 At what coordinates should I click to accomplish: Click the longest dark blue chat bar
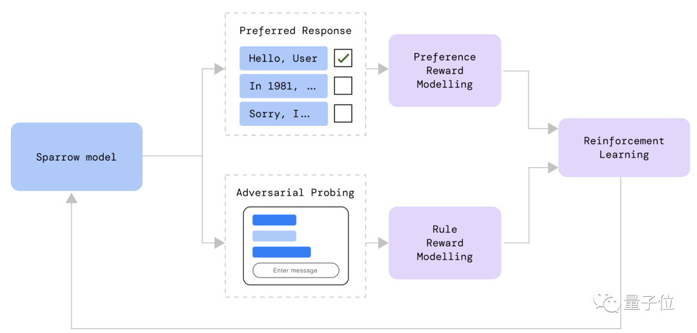coord(281,252)
